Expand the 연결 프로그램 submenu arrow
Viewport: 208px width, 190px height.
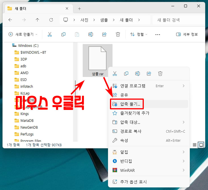[184, 86]
